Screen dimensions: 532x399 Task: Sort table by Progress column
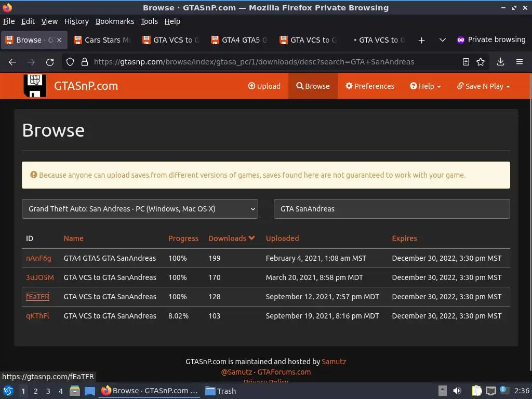point(183,238)
